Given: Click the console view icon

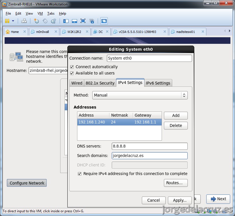Looking at the screenshot, I should click(104, 21).
